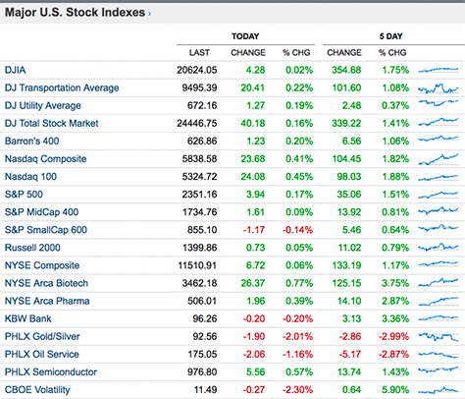Screen dimensions: 465x399
Task: Open the PHLX Oil Service link
Action: [42, 354]
